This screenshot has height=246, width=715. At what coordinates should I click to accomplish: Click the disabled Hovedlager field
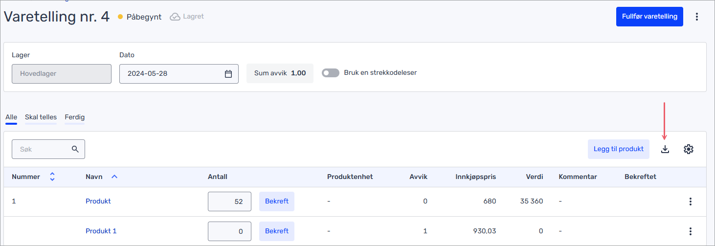[x=62, y=74]
